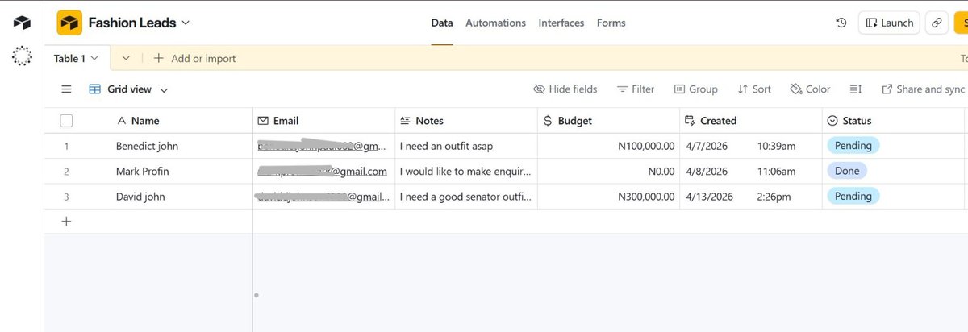Click the yellow Fashion Leads base icon
Viewport: 968px width, 332px height.
point(69,23)
